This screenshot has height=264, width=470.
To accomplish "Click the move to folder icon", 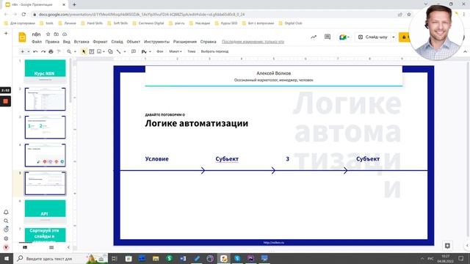I will click(x=56, y=34).
